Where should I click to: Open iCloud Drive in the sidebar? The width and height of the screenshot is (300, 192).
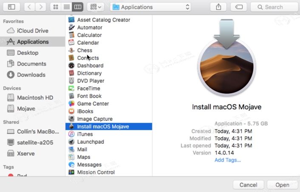coord(33,31)
